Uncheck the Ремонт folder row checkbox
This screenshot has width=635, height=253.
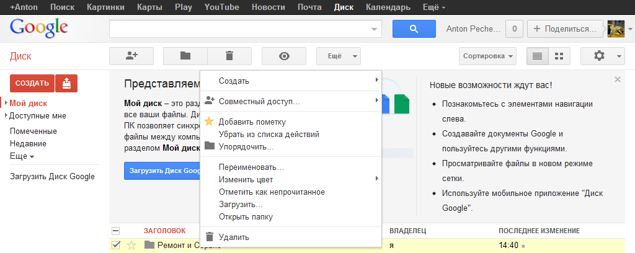116,244
